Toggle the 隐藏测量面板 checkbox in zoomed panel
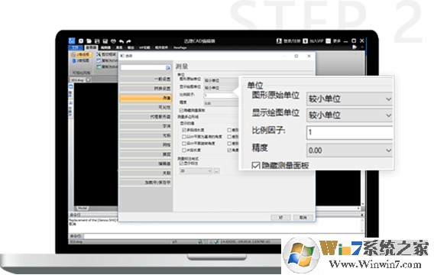Image resolution: width=434 pixels, height=275 pixels. 255,166
